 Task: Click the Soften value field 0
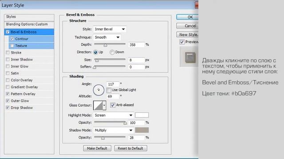137,67
